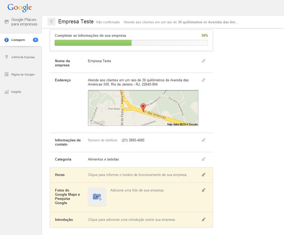The height and width of the screenshot is (235, 284).
Task: Click the location pin icon beside Empresa Teste
Action: pyautogui.click(x=51, y=22)
